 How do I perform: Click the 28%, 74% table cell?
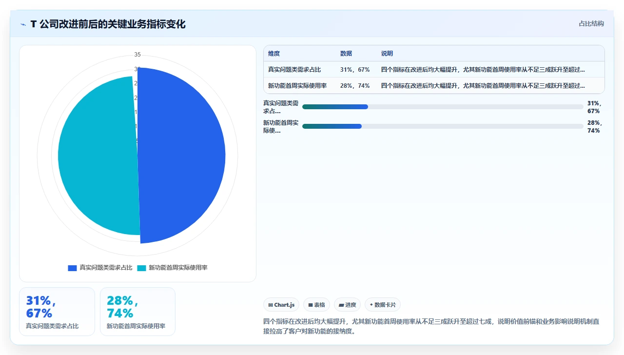(355, 86)
